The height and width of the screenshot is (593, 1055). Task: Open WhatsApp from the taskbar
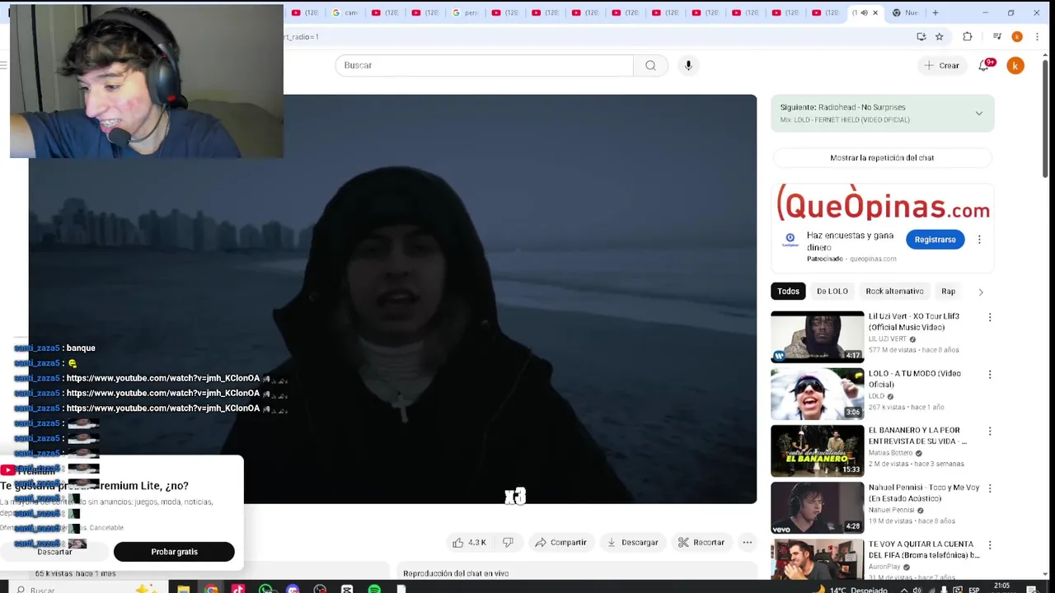[265, 589]
